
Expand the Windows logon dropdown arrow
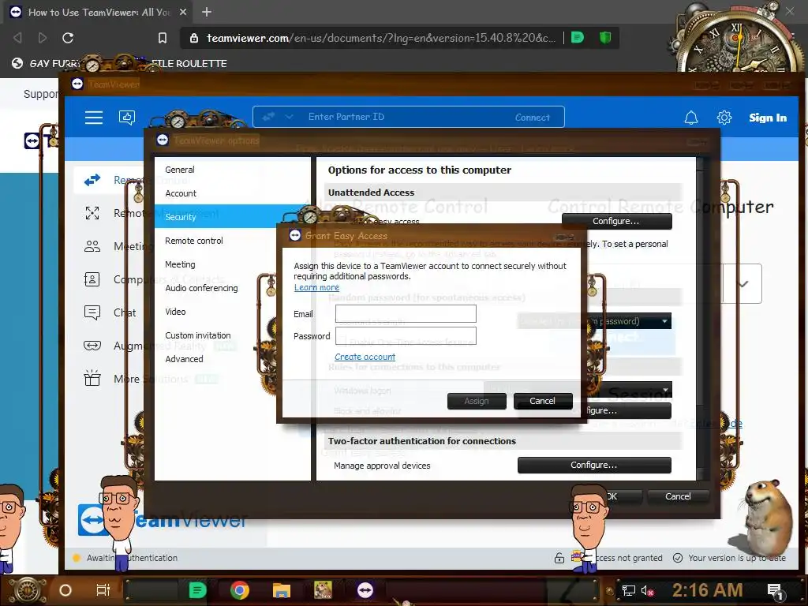(665, 389)
